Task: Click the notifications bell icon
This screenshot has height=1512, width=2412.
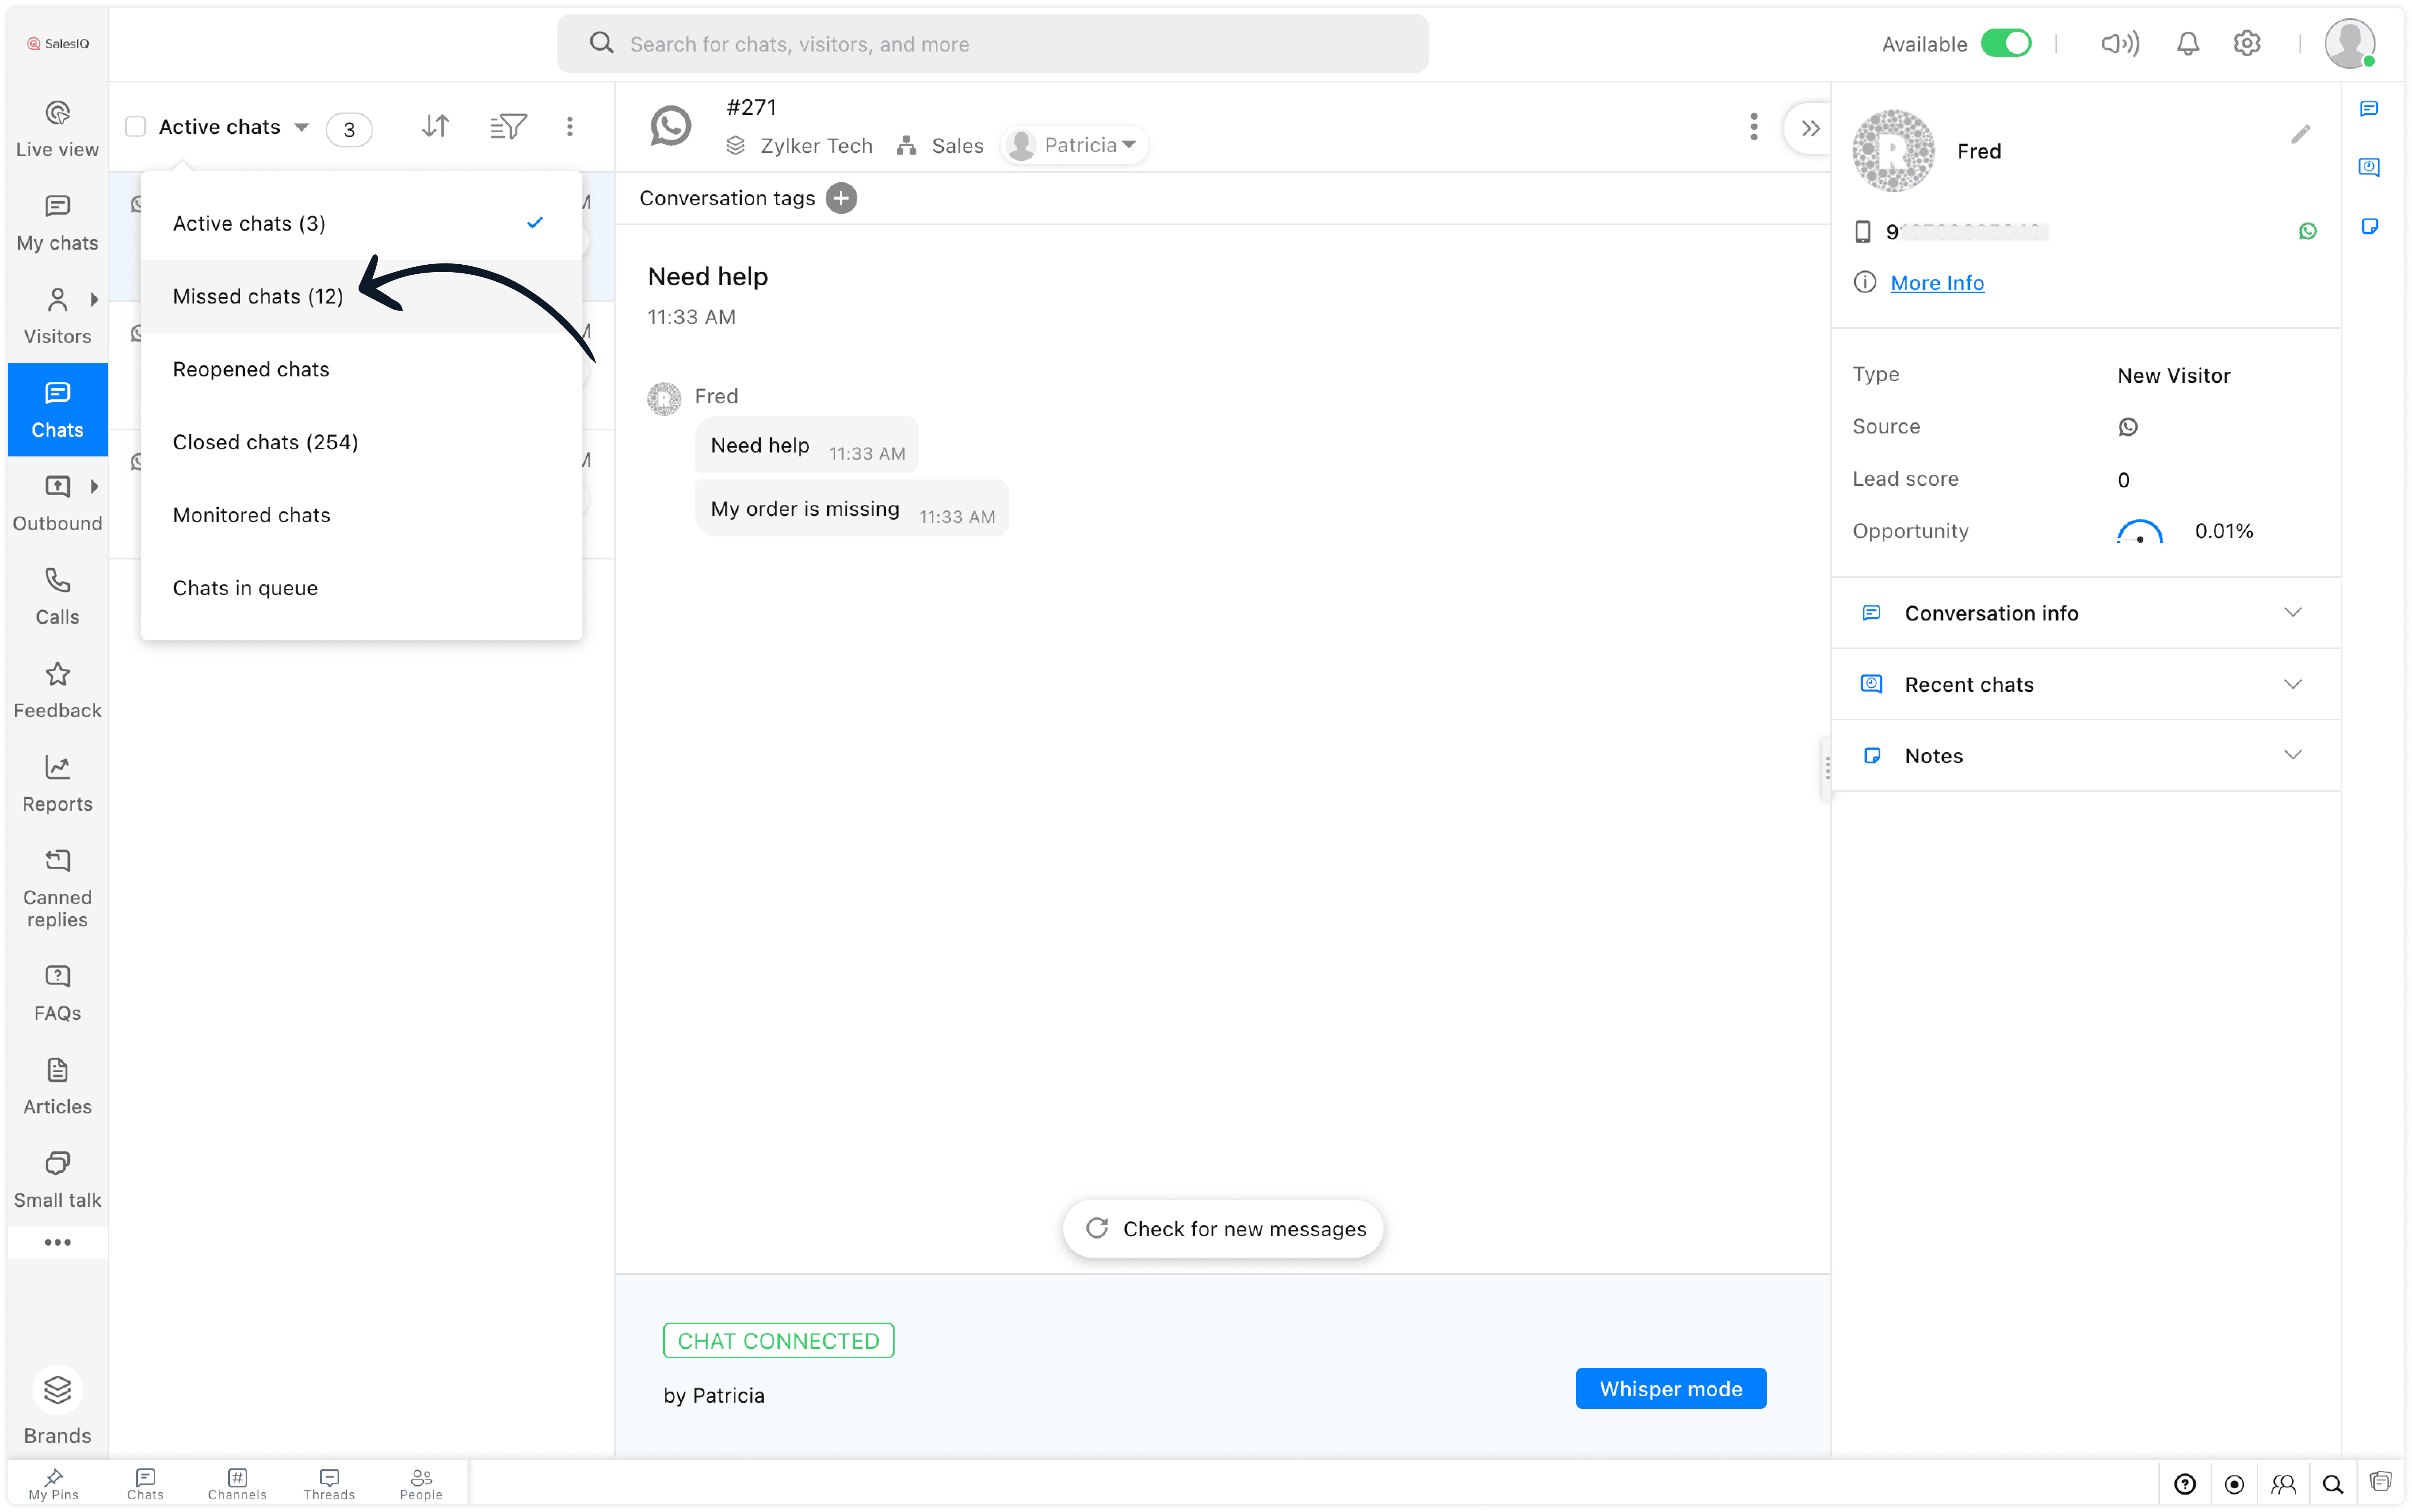Action: click(x=2187, y=44)
